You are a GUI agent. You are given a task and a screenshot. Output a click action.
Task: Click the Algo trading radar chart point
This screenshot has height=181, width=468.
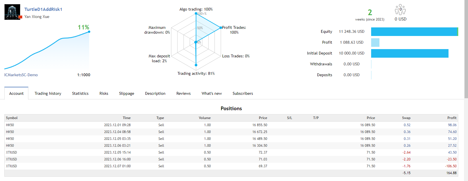(x=196, y=13)
